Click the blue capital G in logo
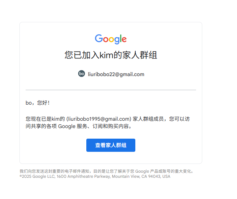 coord(99,38)
